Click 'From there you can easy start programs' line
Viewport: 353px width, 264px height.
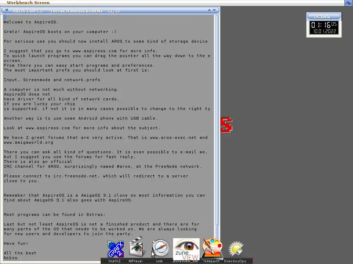(79, 65)
